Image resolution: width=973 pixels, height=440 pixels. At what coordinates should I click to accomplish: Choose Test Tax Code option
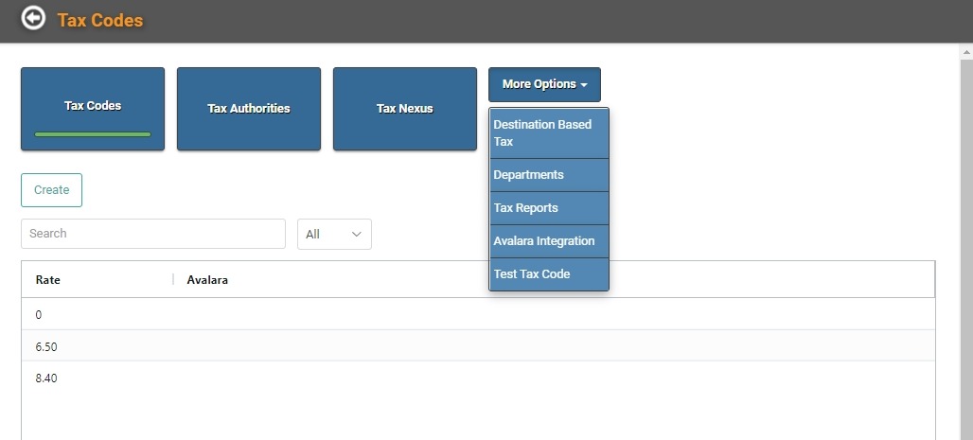tap(549, 273)
